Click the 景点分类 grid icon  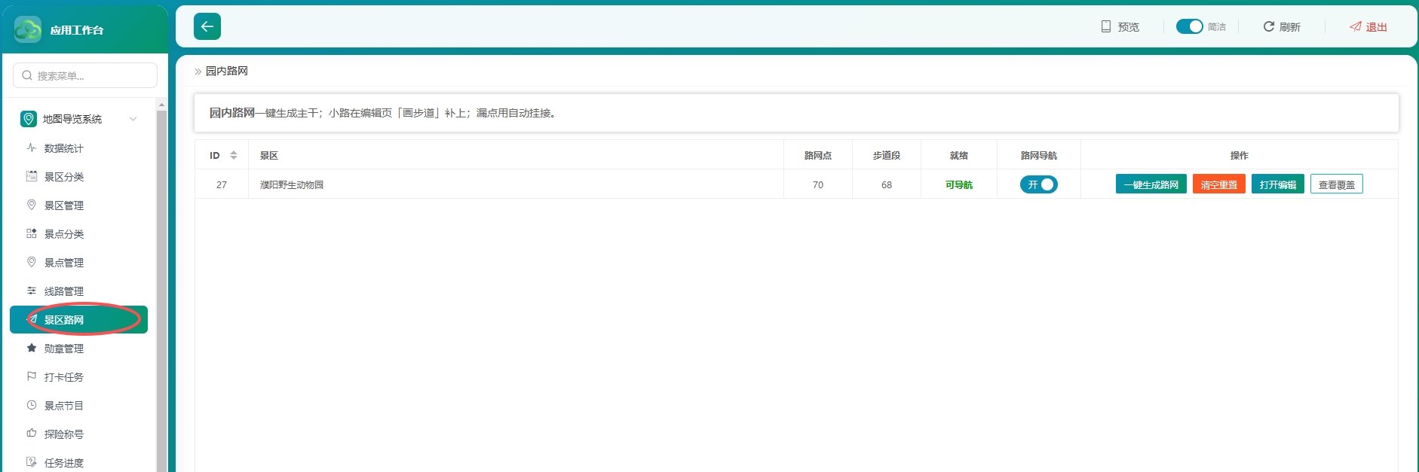point(32,233)
